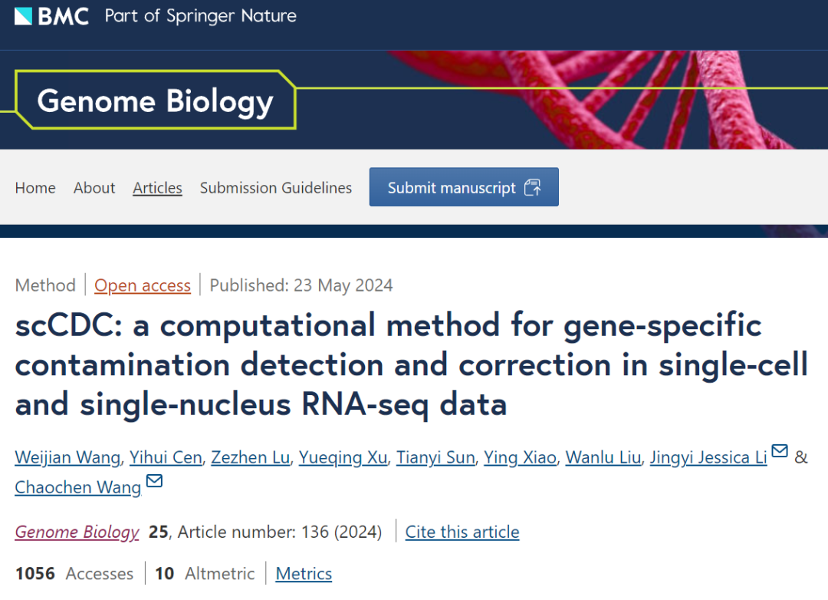The height and width of the screenshot is (600, 828).
Task: Open the Yueqing Xu author link
Action: tap(343, 458)
